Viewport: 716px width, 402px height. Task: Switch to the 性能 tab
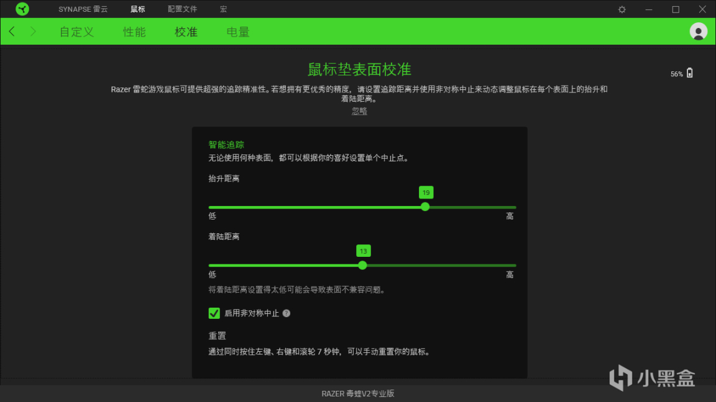pyautogui.click(x=134, y=32)
